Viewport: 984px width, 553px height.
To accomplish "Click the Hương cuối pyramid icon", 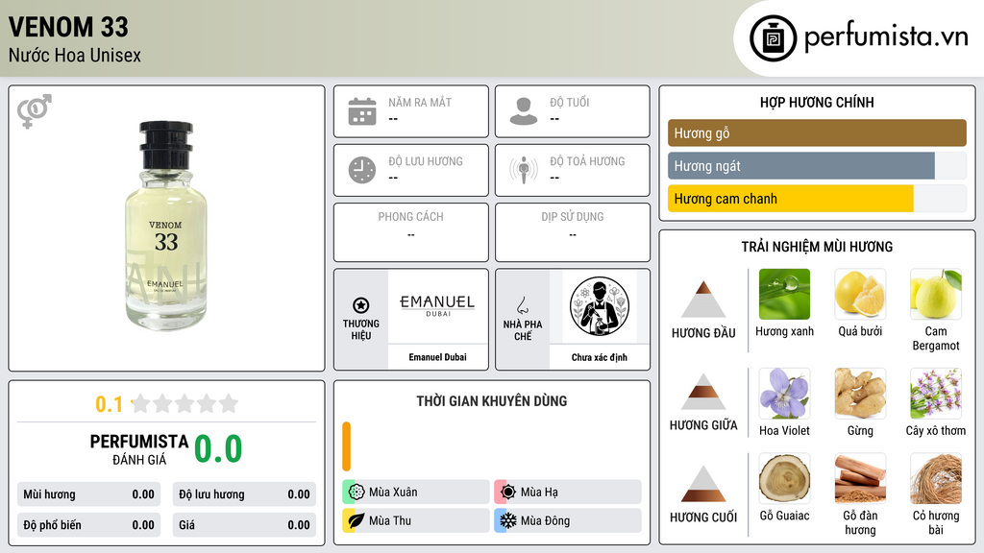I will point(703,484).
